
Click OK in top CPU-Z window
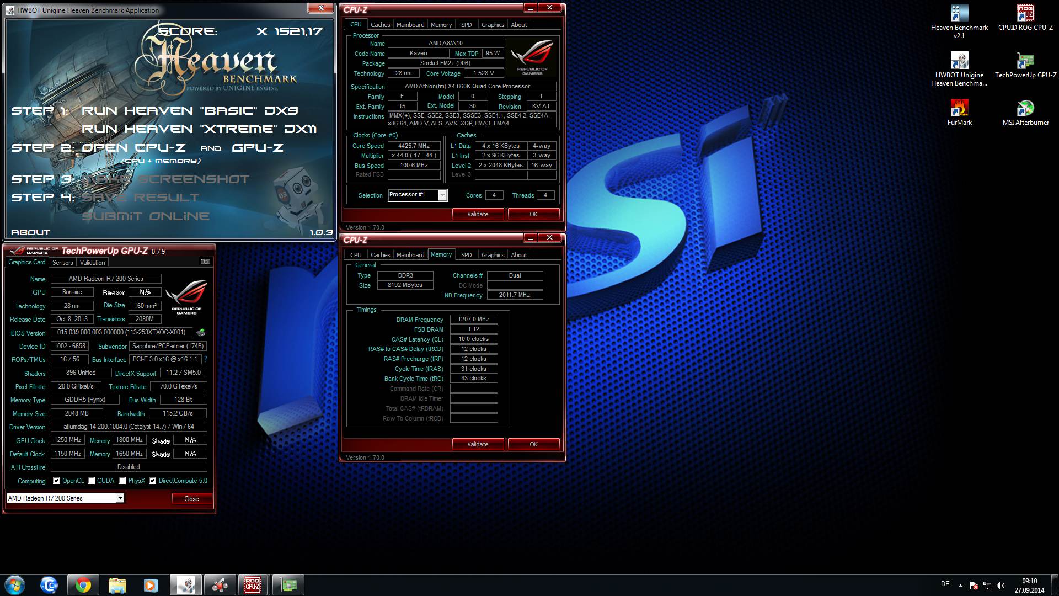[533, 214]
